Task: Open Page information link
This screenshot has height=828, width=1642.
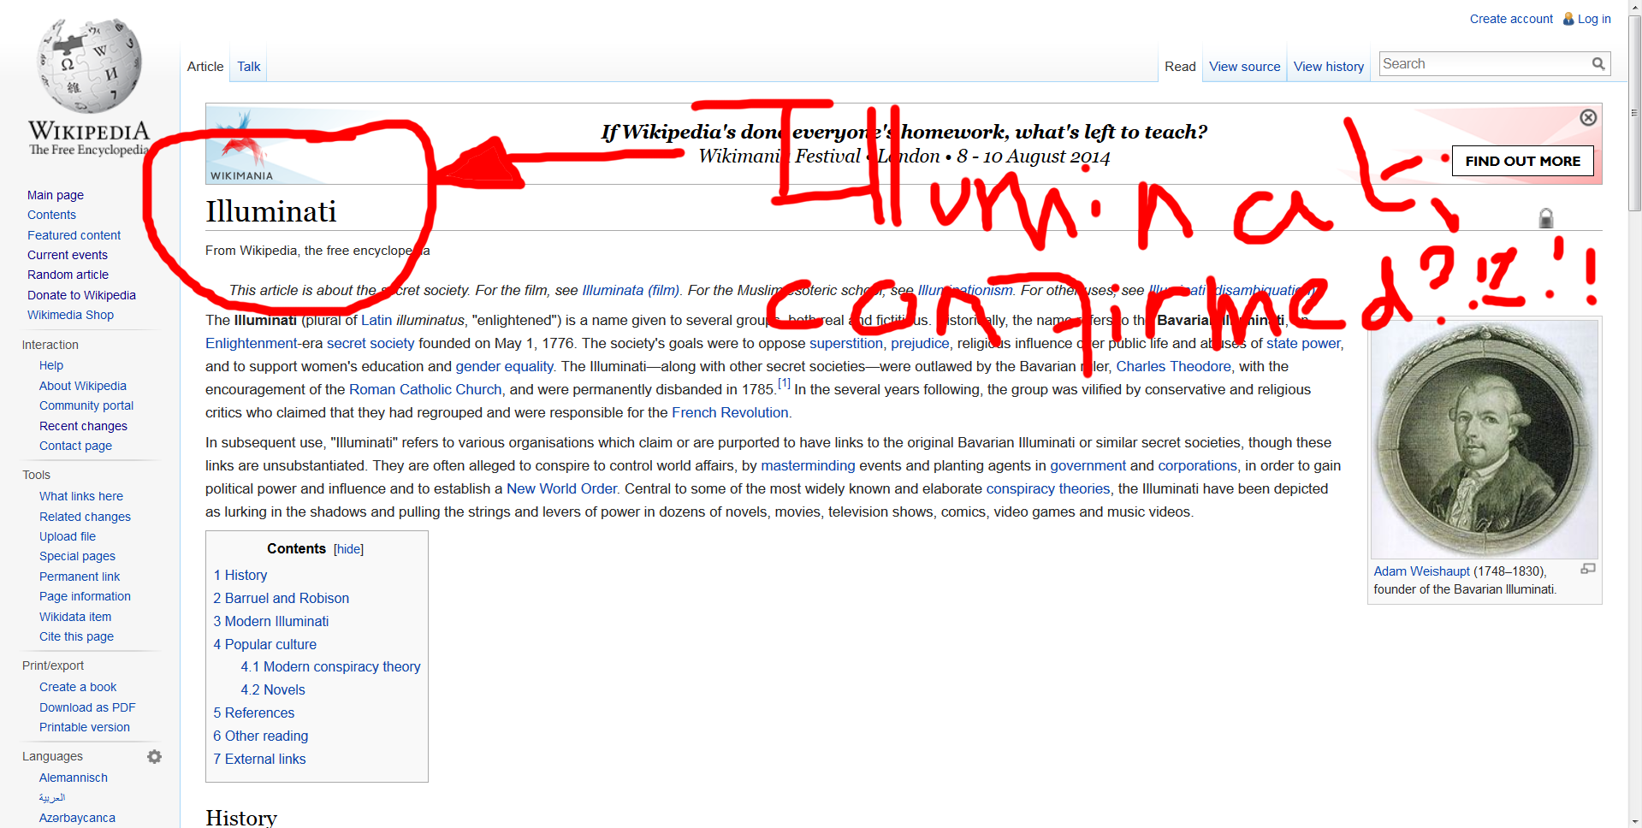Action: [85, 596]
